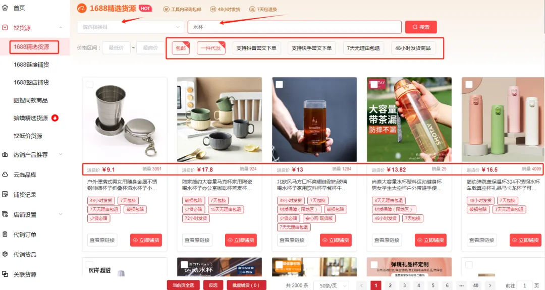Expand the 热销产品推荐 menu chevron
The width and height of the screenshot is (545, 290).
(61, 154)
